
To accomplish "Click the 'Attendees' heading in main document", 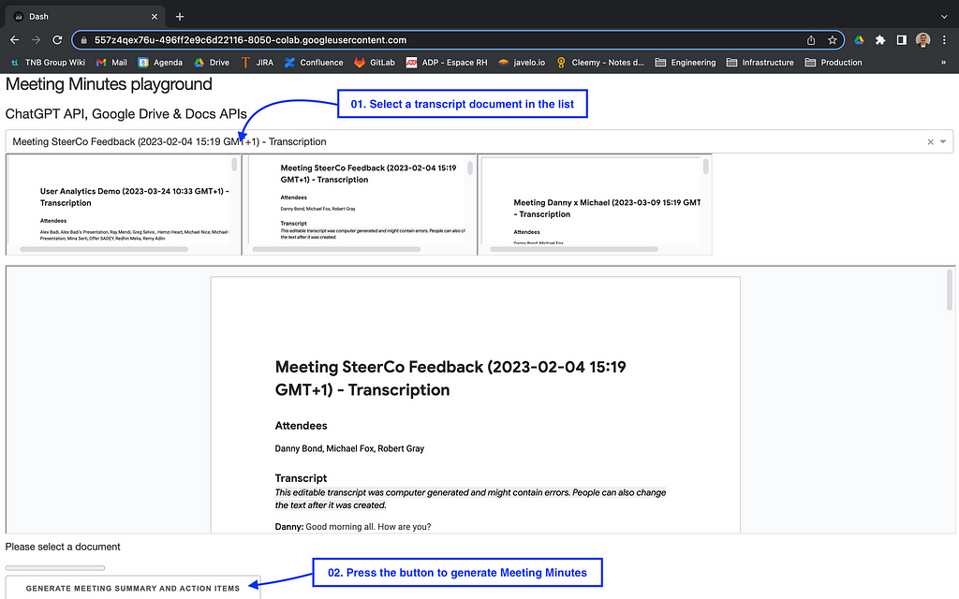I will 301,426.
